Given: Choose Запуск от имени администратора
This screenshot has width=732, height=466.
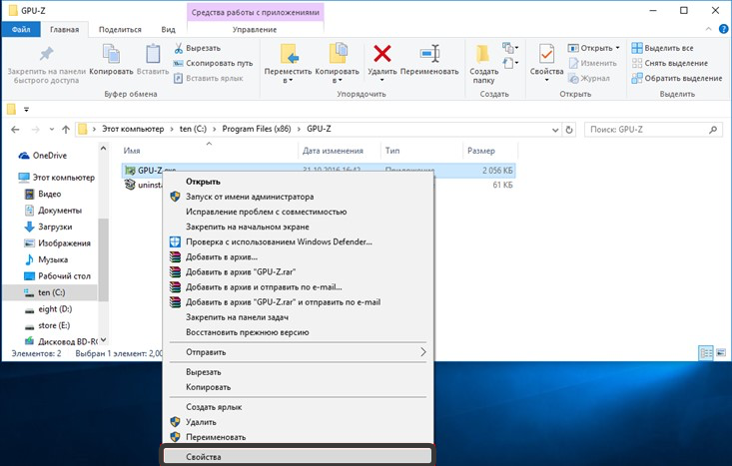Looking at the screenshot, I should point(299,197).
